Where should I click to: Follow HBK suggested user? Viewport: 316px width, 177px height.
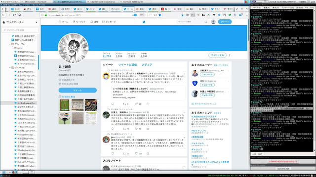click(207, 85)
